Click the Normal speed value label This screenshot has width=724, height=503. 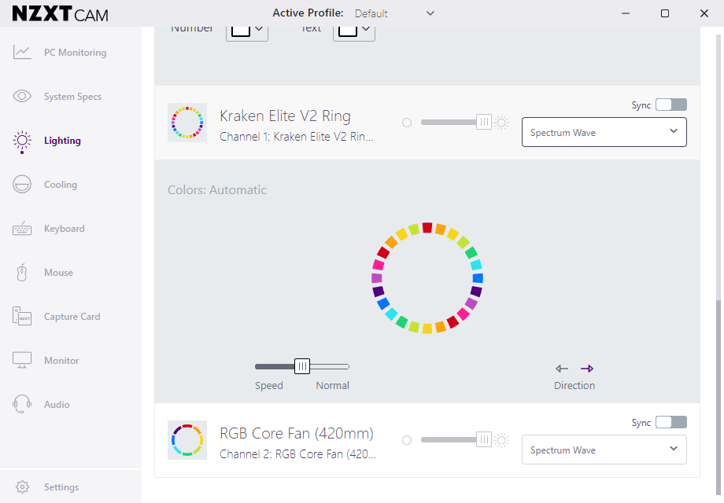click(332, 385)
